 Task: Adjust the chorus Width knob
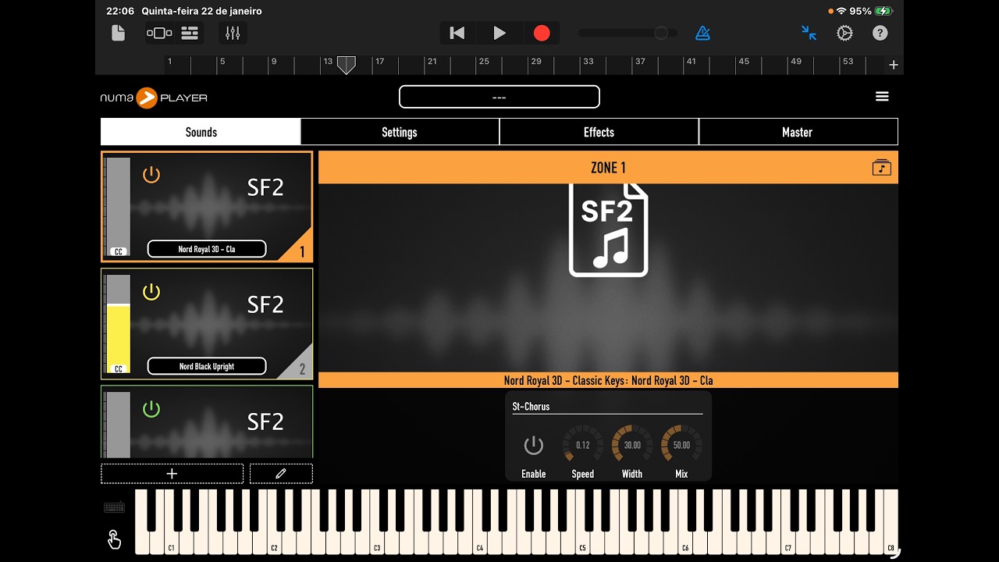point(632,445)
